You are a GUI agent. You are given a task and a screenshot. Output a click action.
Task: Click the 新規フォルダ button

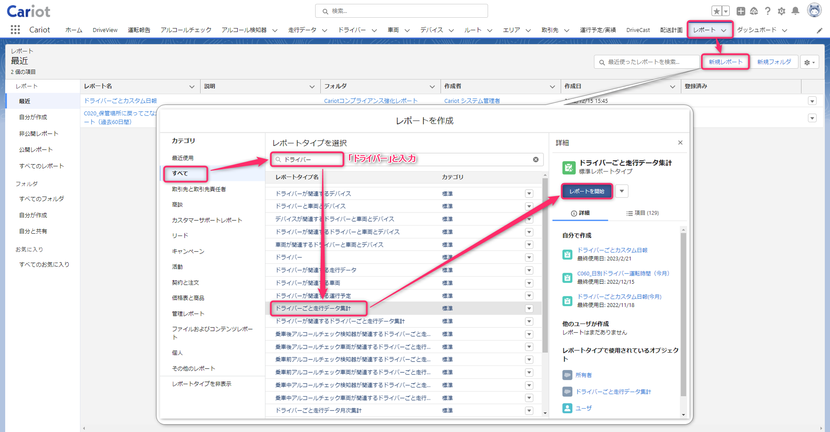(x=774, y=62)
